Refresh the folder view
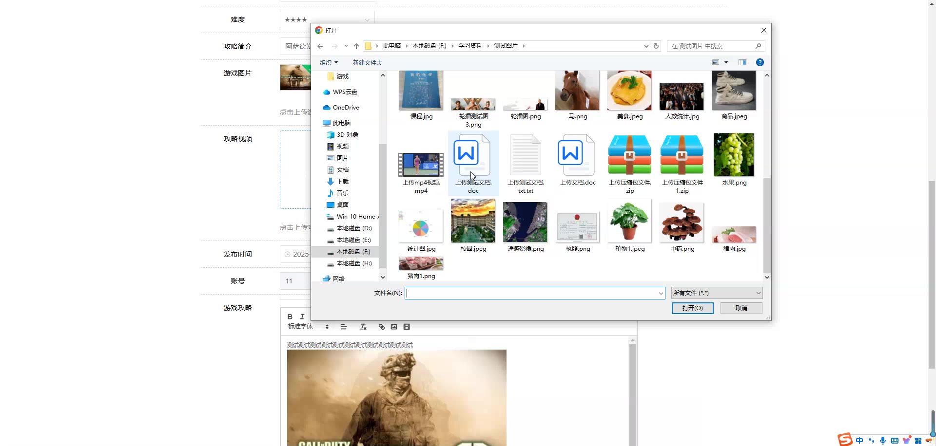The image size is (936, 446). [x=656, y=46]
